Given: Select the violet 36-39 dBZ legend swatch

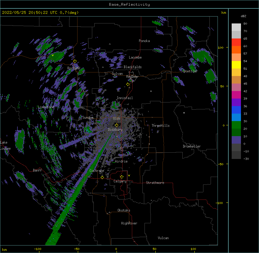Looking at the screenshot, I should coord(236,102).
